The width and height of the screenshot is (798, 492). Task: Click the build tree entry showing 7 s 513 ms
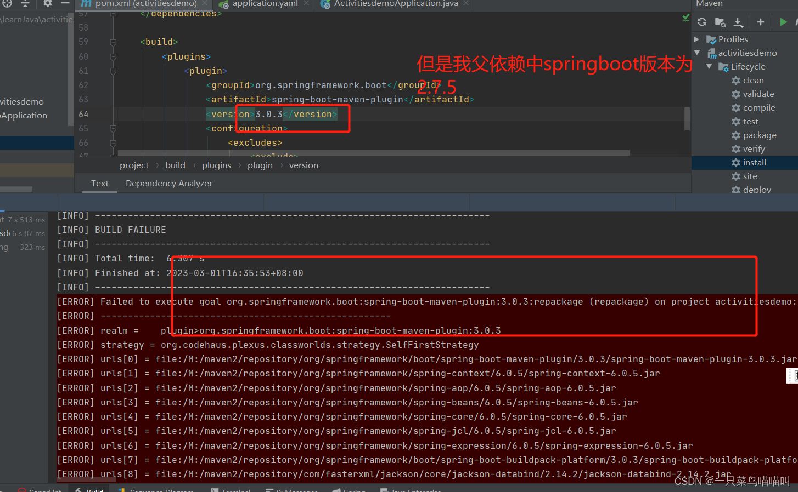(23, 220)
